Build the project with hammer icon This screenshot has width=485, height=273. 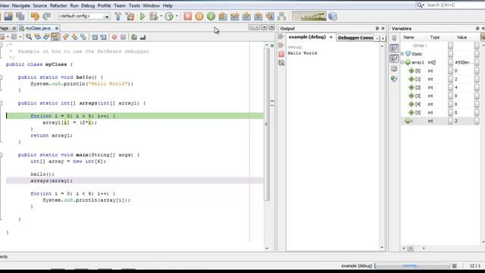tap(118, 16)
